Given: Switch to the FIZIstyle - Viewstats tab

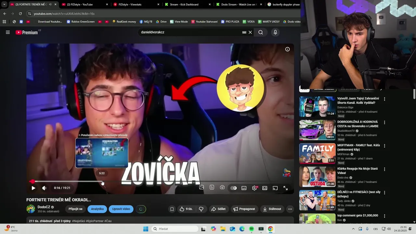Looking at the screenshot, I should click(x=136, y=5).
